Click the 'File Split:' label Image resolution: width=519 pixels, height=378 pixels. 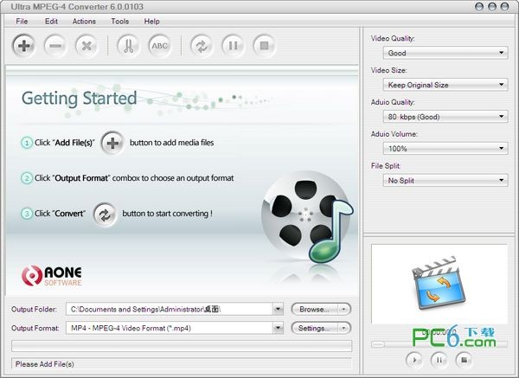coord(386,166)
